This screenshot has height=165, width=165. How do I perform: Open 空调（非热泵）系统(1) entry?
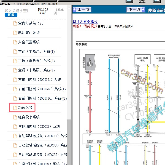36,51
